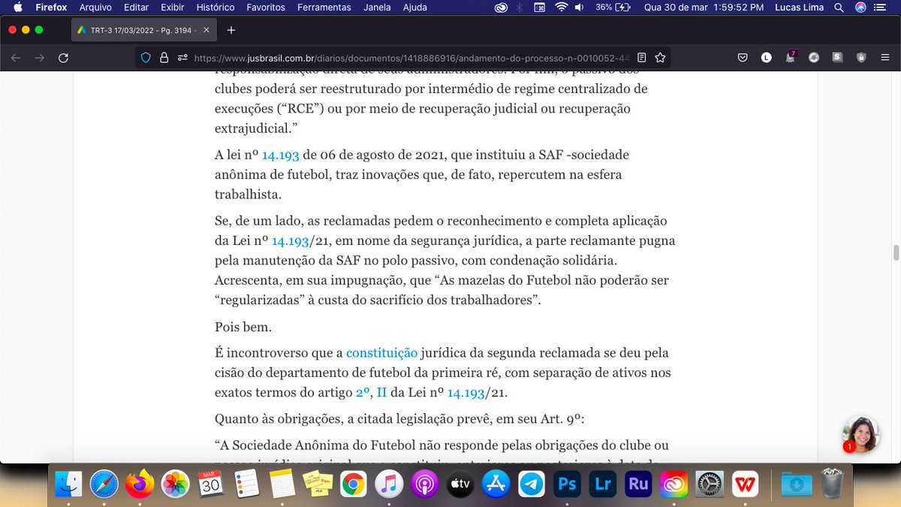Open the 14.193/21 link after 'da Lei nº' in 'Se, de um lado'
Image resolution: width=901 pixels, height=507 pixels.
(291, 240)
